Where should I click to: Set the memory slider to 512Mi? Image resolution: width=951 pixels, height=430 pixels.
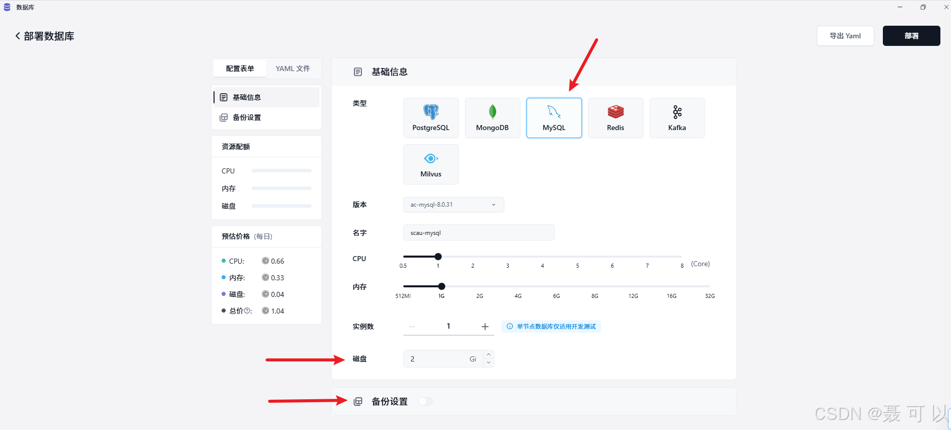point(403,286)
